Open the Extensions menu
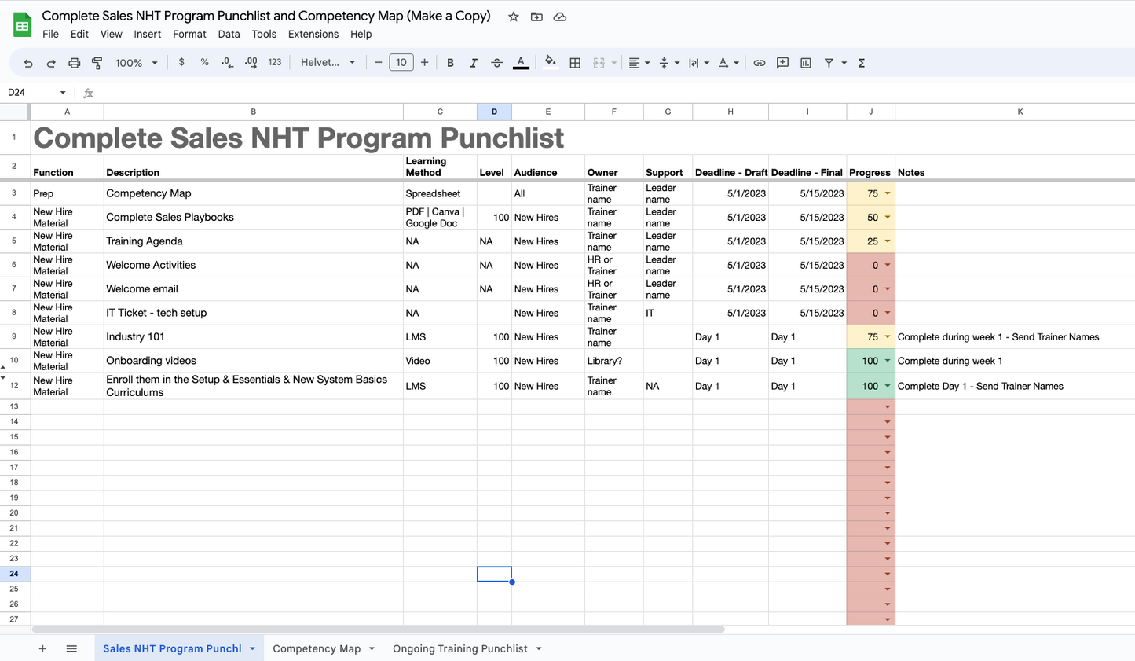This screenshot has height=661, width=1135. point(313,34)
